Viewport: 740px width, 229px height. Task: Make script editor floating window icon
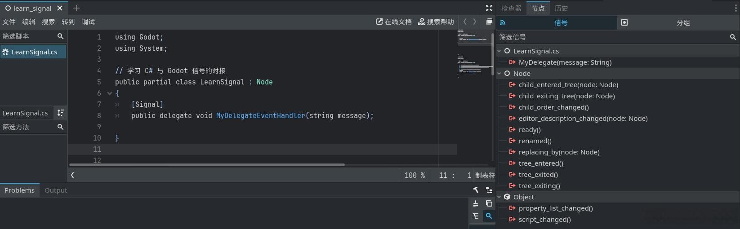coord(489,22)
